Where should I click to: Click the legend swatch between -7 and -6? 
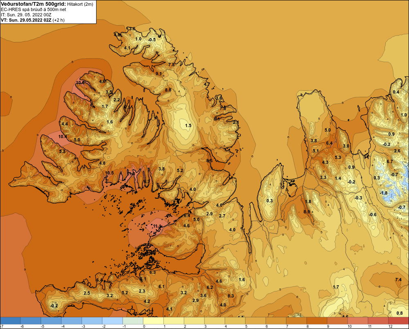(10, 321)
